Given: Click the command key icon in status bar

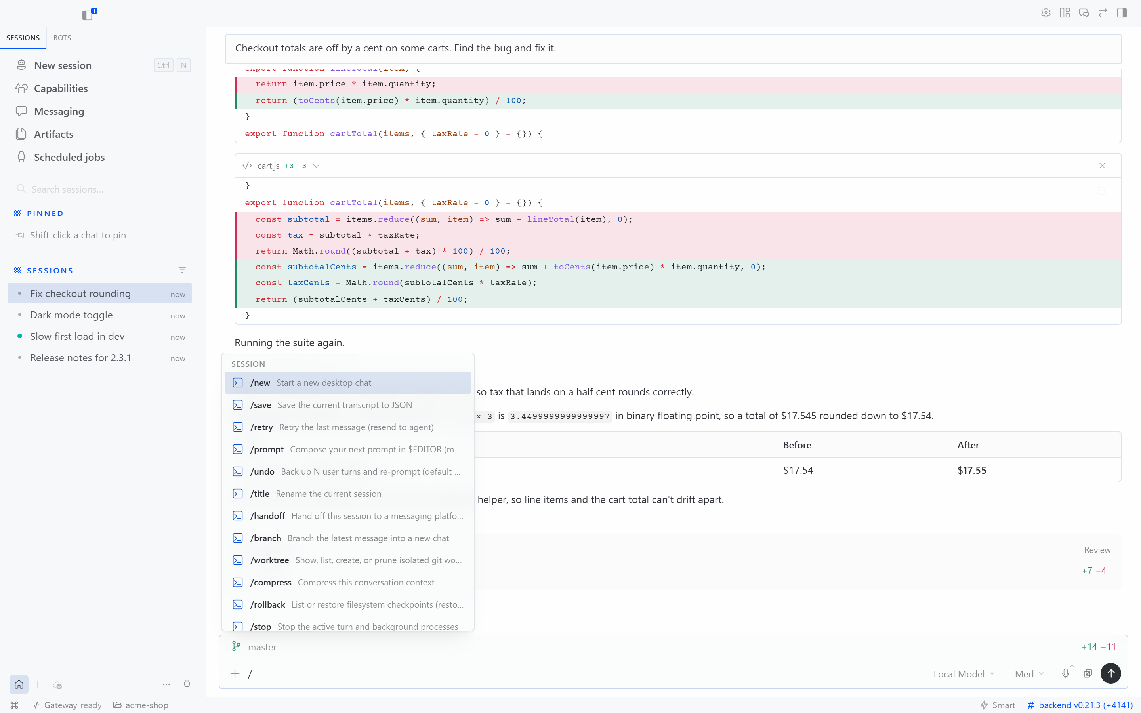Looking at the screenshot, I should point(15,705).
